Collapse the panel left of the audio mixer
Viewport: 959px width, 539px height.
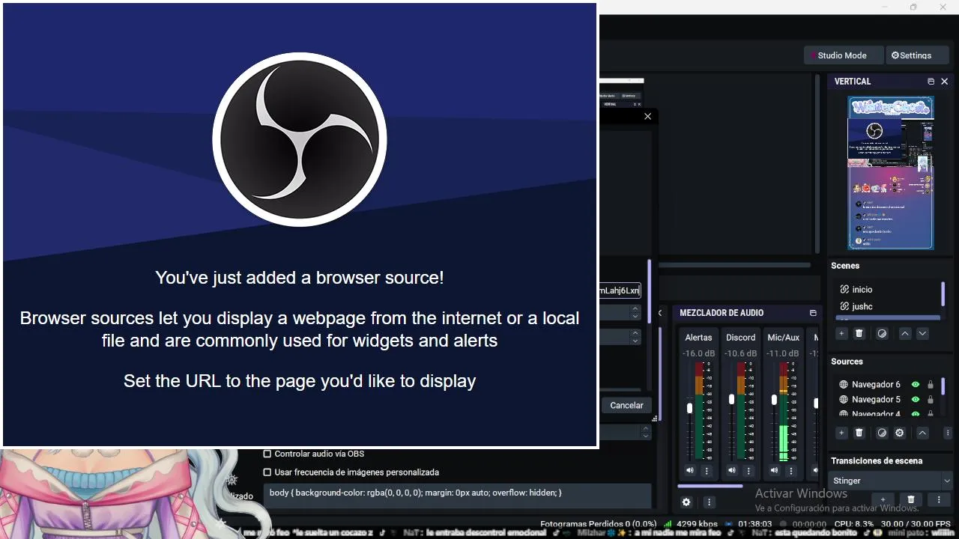click(661, 313)
